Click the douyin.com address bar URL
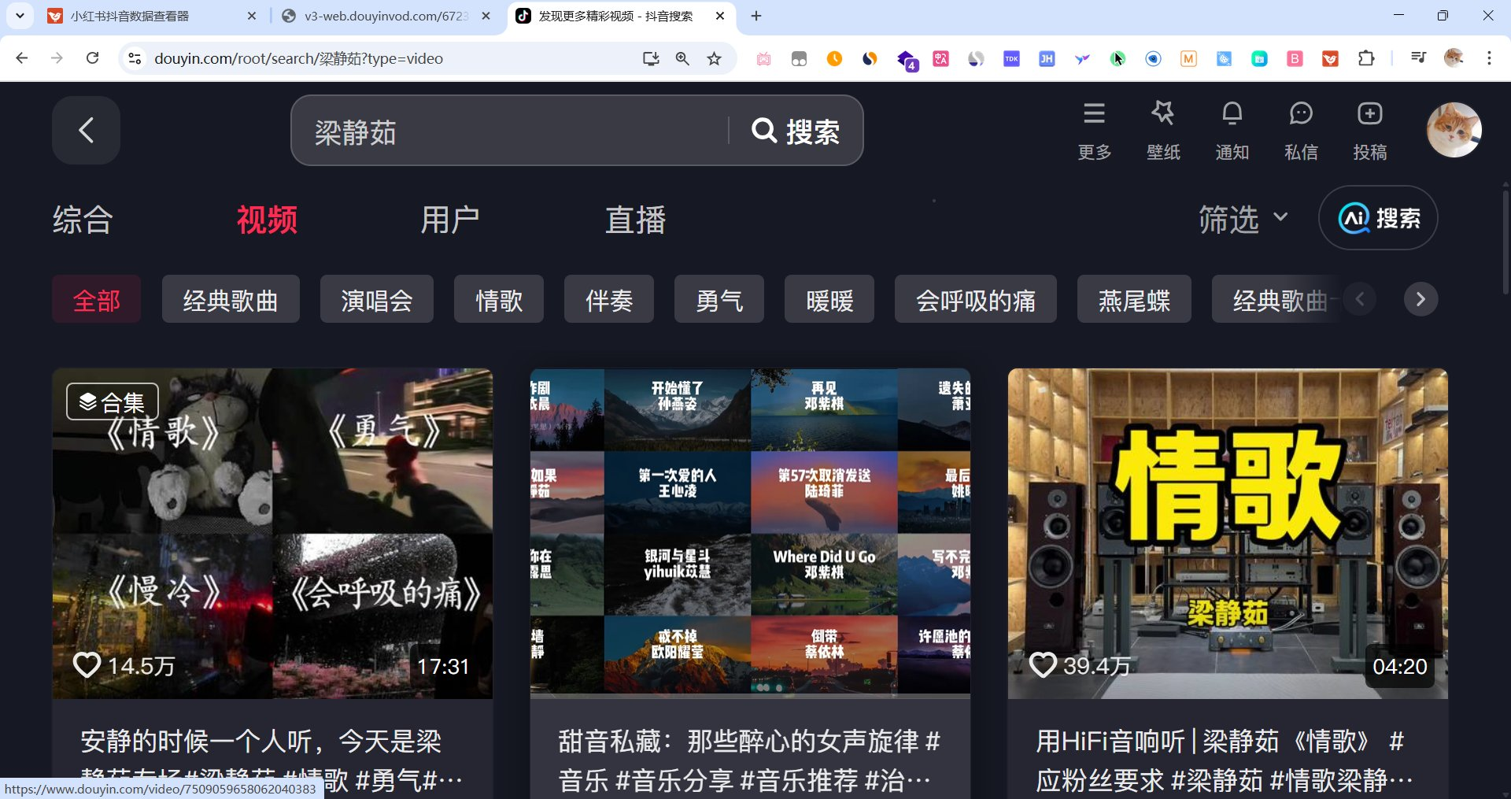Screen dimensions: 1511x799 (298, 58)
